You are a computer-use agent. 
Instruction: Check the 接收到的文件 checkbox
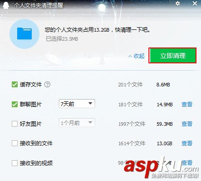(x=14, y=143)
